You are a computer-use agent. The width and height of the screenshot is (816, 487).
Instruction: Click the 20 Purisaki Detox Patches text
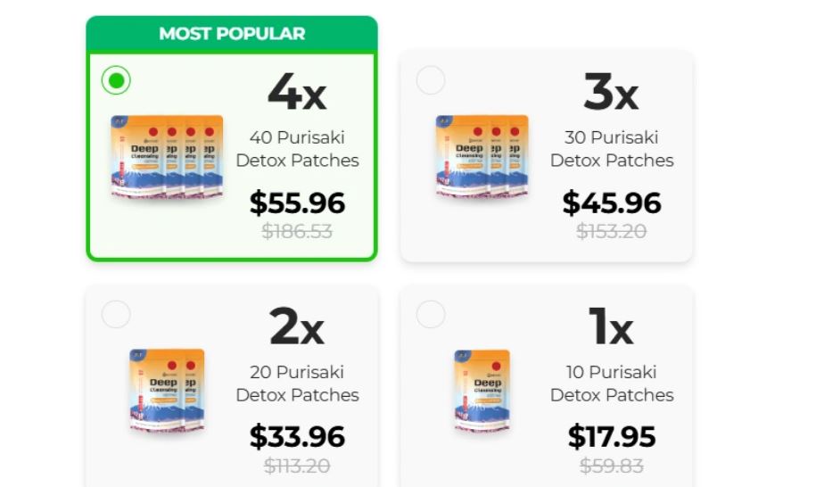coord(297,384)
